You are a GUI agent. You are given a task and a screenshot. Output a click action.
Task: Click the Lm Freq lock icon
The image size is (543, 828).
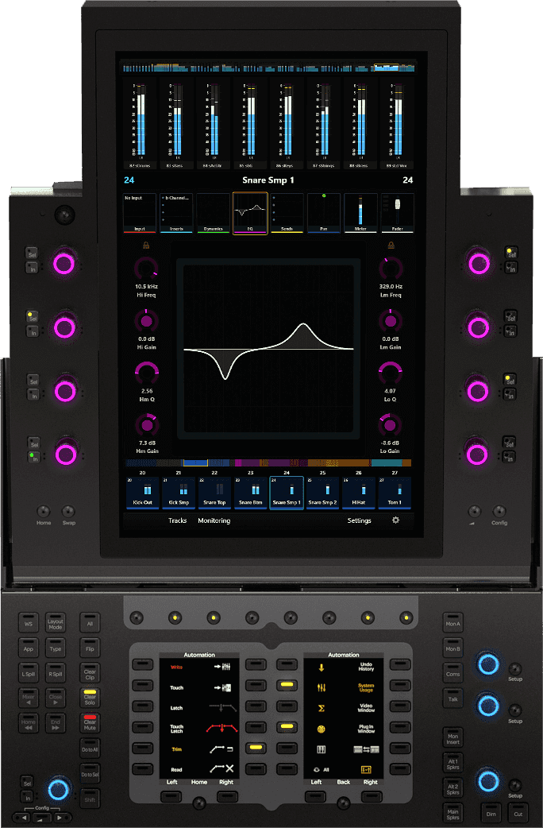tap(391, 246)
